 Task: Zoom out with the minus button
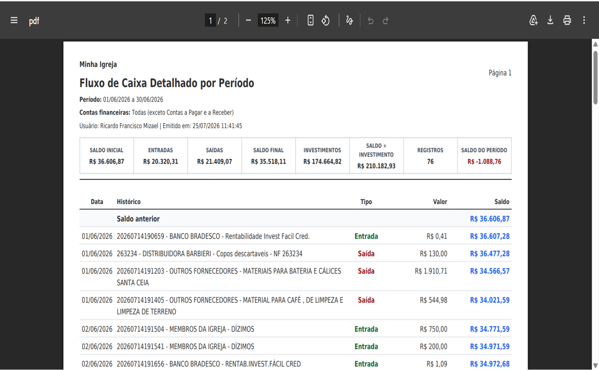(248, 21)
